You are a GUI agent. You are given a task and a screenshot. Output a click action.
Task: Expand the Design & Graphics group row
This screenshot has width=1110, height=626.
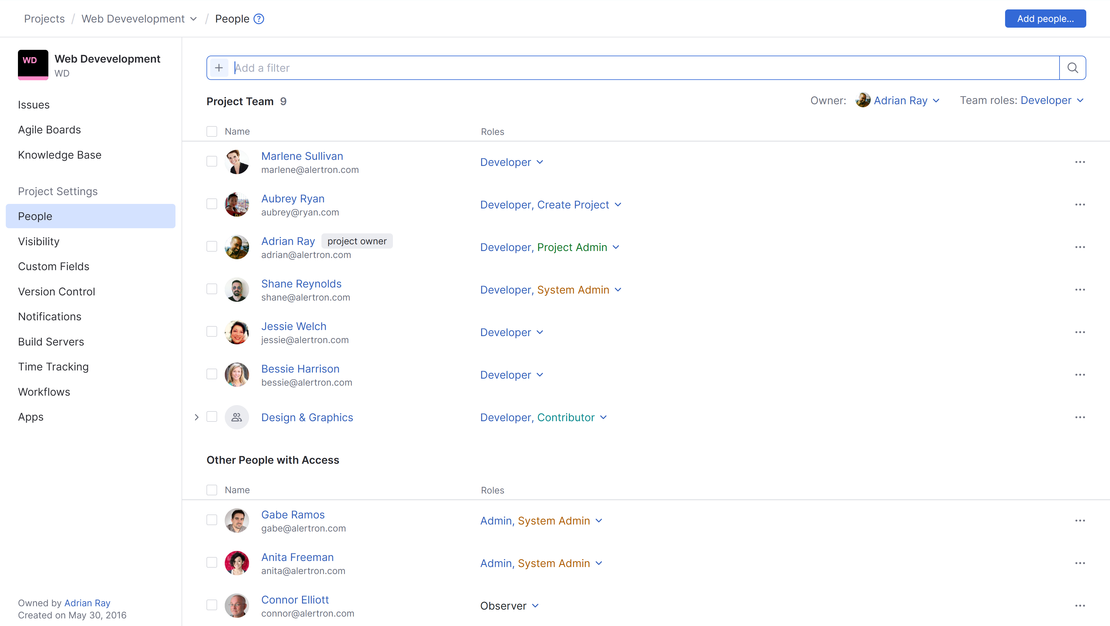pos(196,417)
